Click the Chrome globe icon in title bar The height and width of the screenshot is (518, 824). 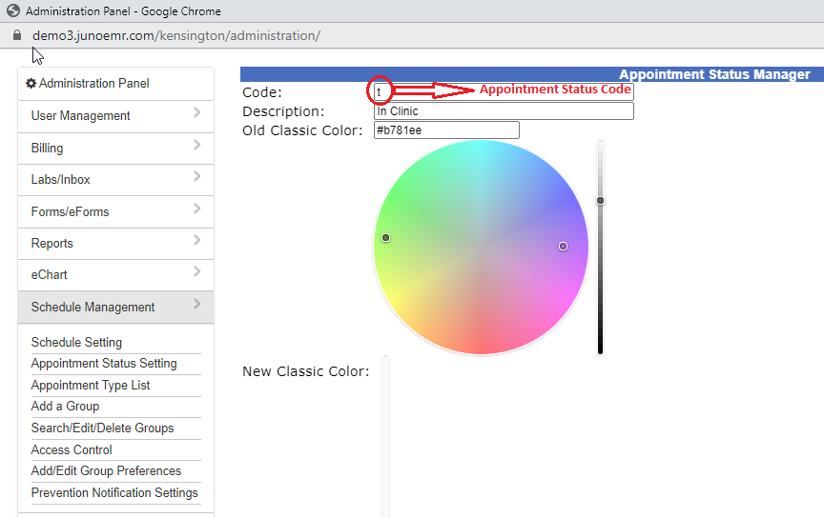click(x=13, y=11)
